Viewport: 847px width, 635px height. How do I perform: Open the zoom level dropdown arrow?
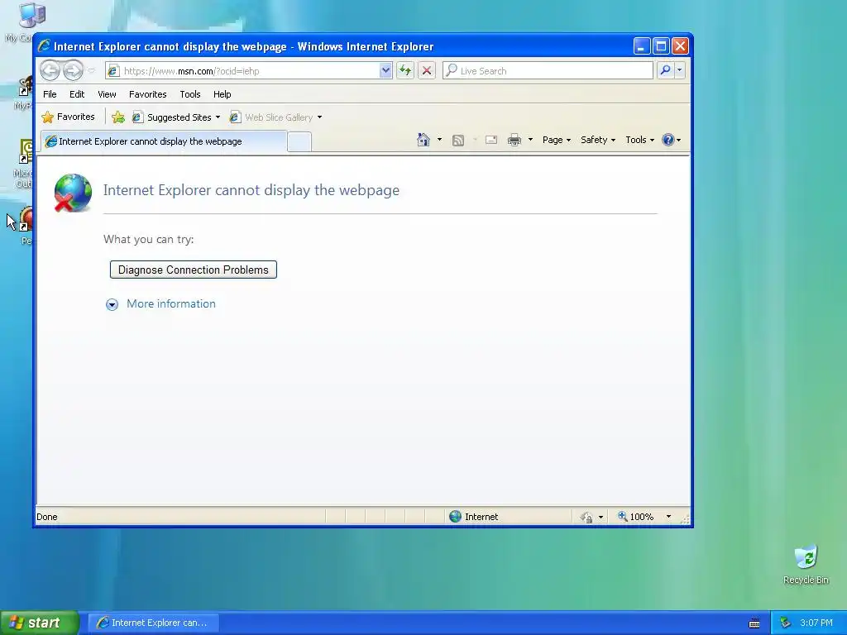(x=668, y=517)
